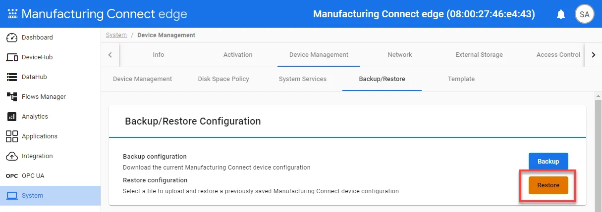Select the Device Management sub-tab

coord(143,79)
